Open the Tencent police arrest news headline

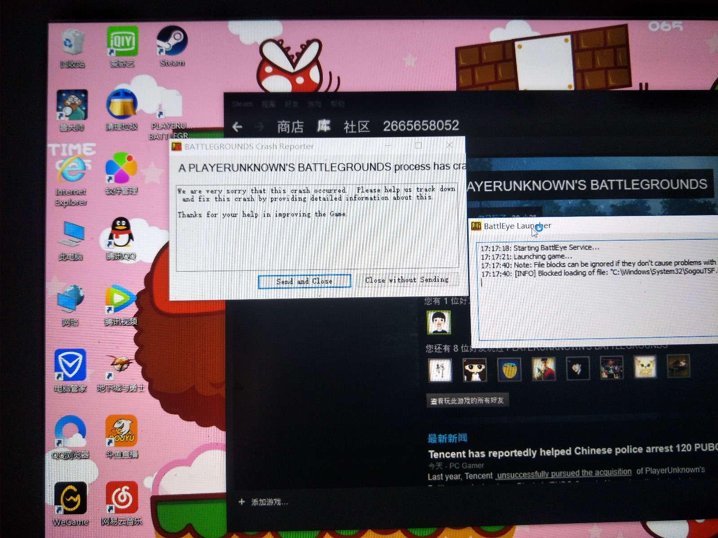point(573,451)
